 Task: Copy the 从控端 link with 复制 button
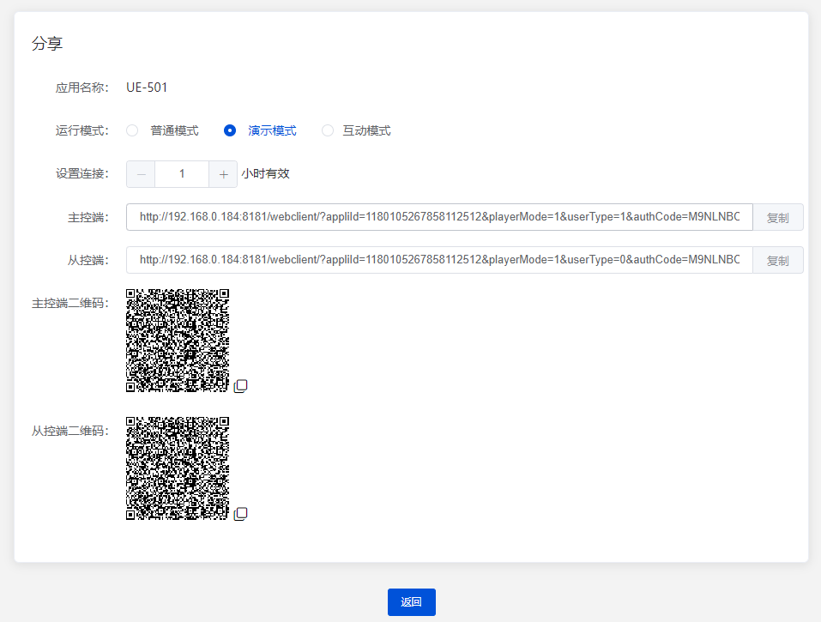coord(777,260)
